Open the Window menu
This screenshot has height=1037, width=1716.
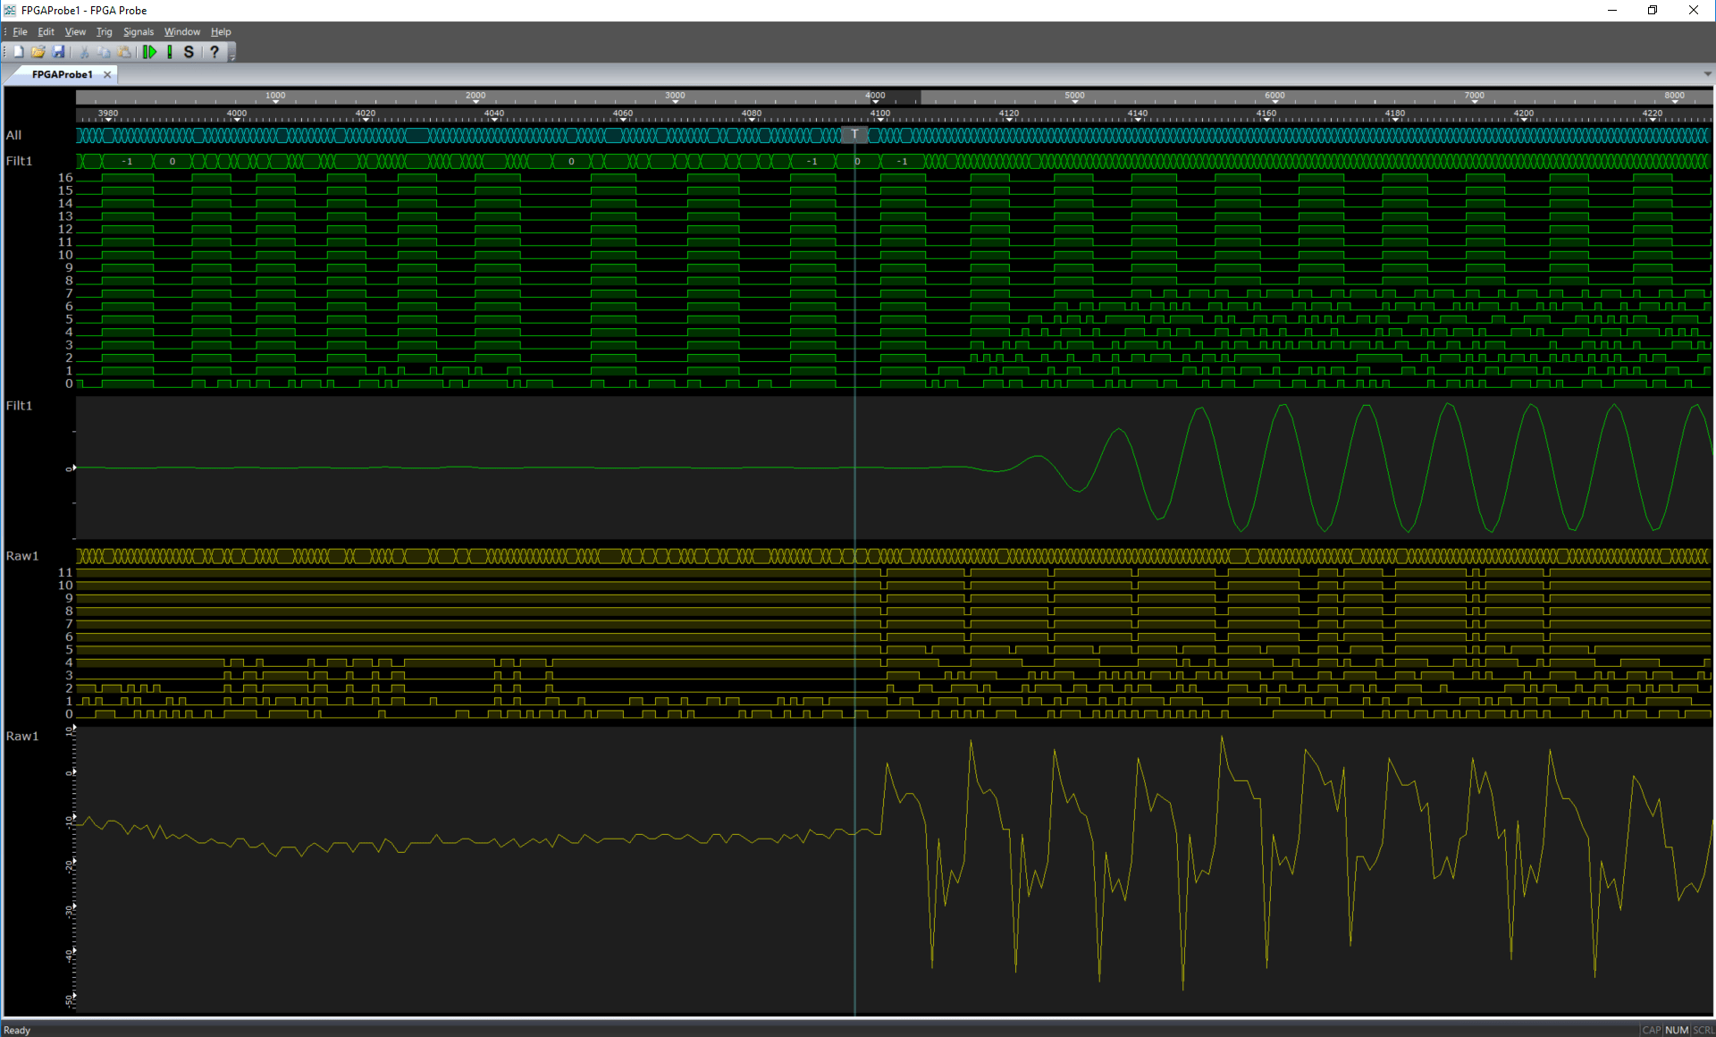click(x=182, y=31)
